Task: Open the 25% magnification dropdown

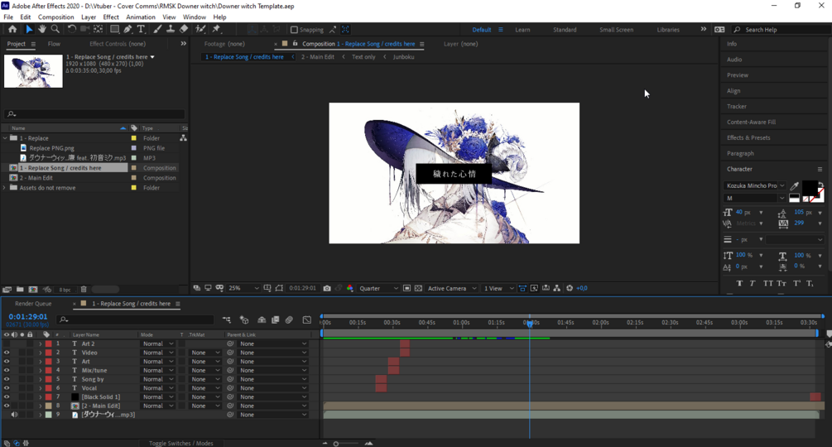Action: [x=243, y=288]
